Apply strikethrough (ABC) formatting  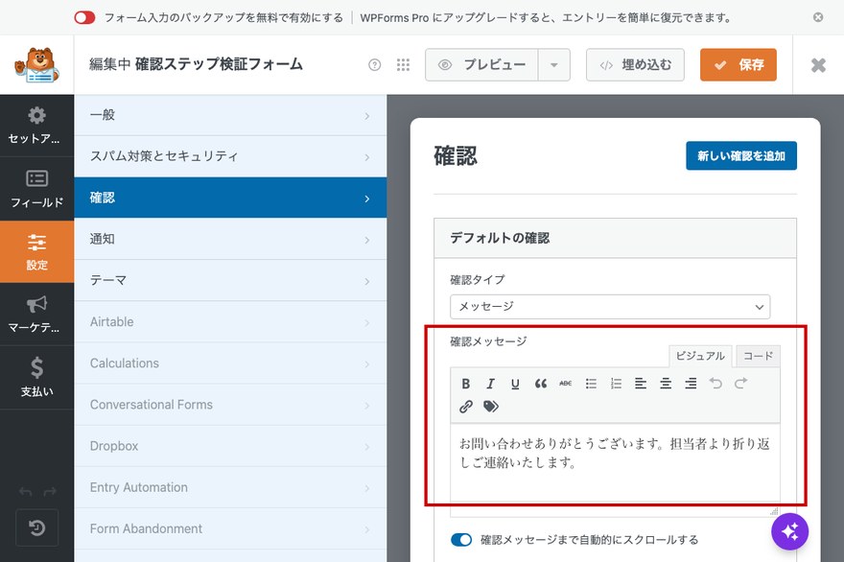coord(565,384)
